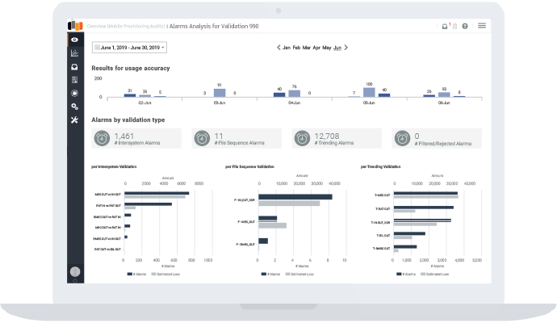The height and width of the screenshot is (323, 557).
Task: Click the 91 bar on 03-Jun
Action: [x=220, y=93]
